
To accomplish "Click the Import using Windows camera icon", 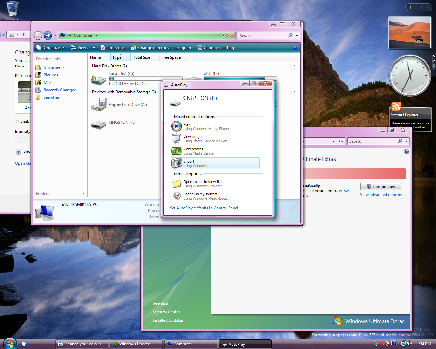I will 176,163.
